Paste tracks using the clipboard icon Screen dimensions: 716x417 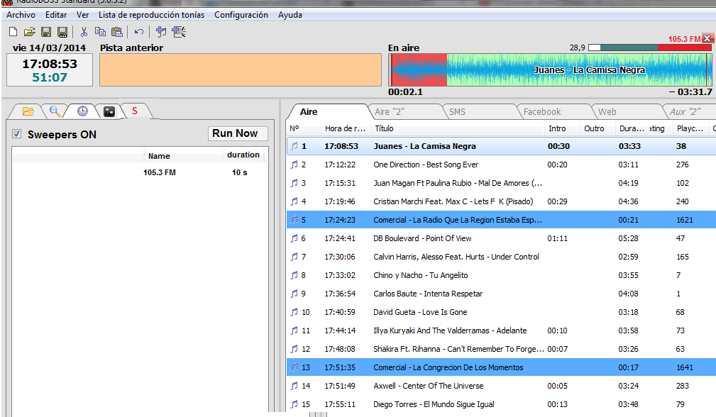click(117, 31)
